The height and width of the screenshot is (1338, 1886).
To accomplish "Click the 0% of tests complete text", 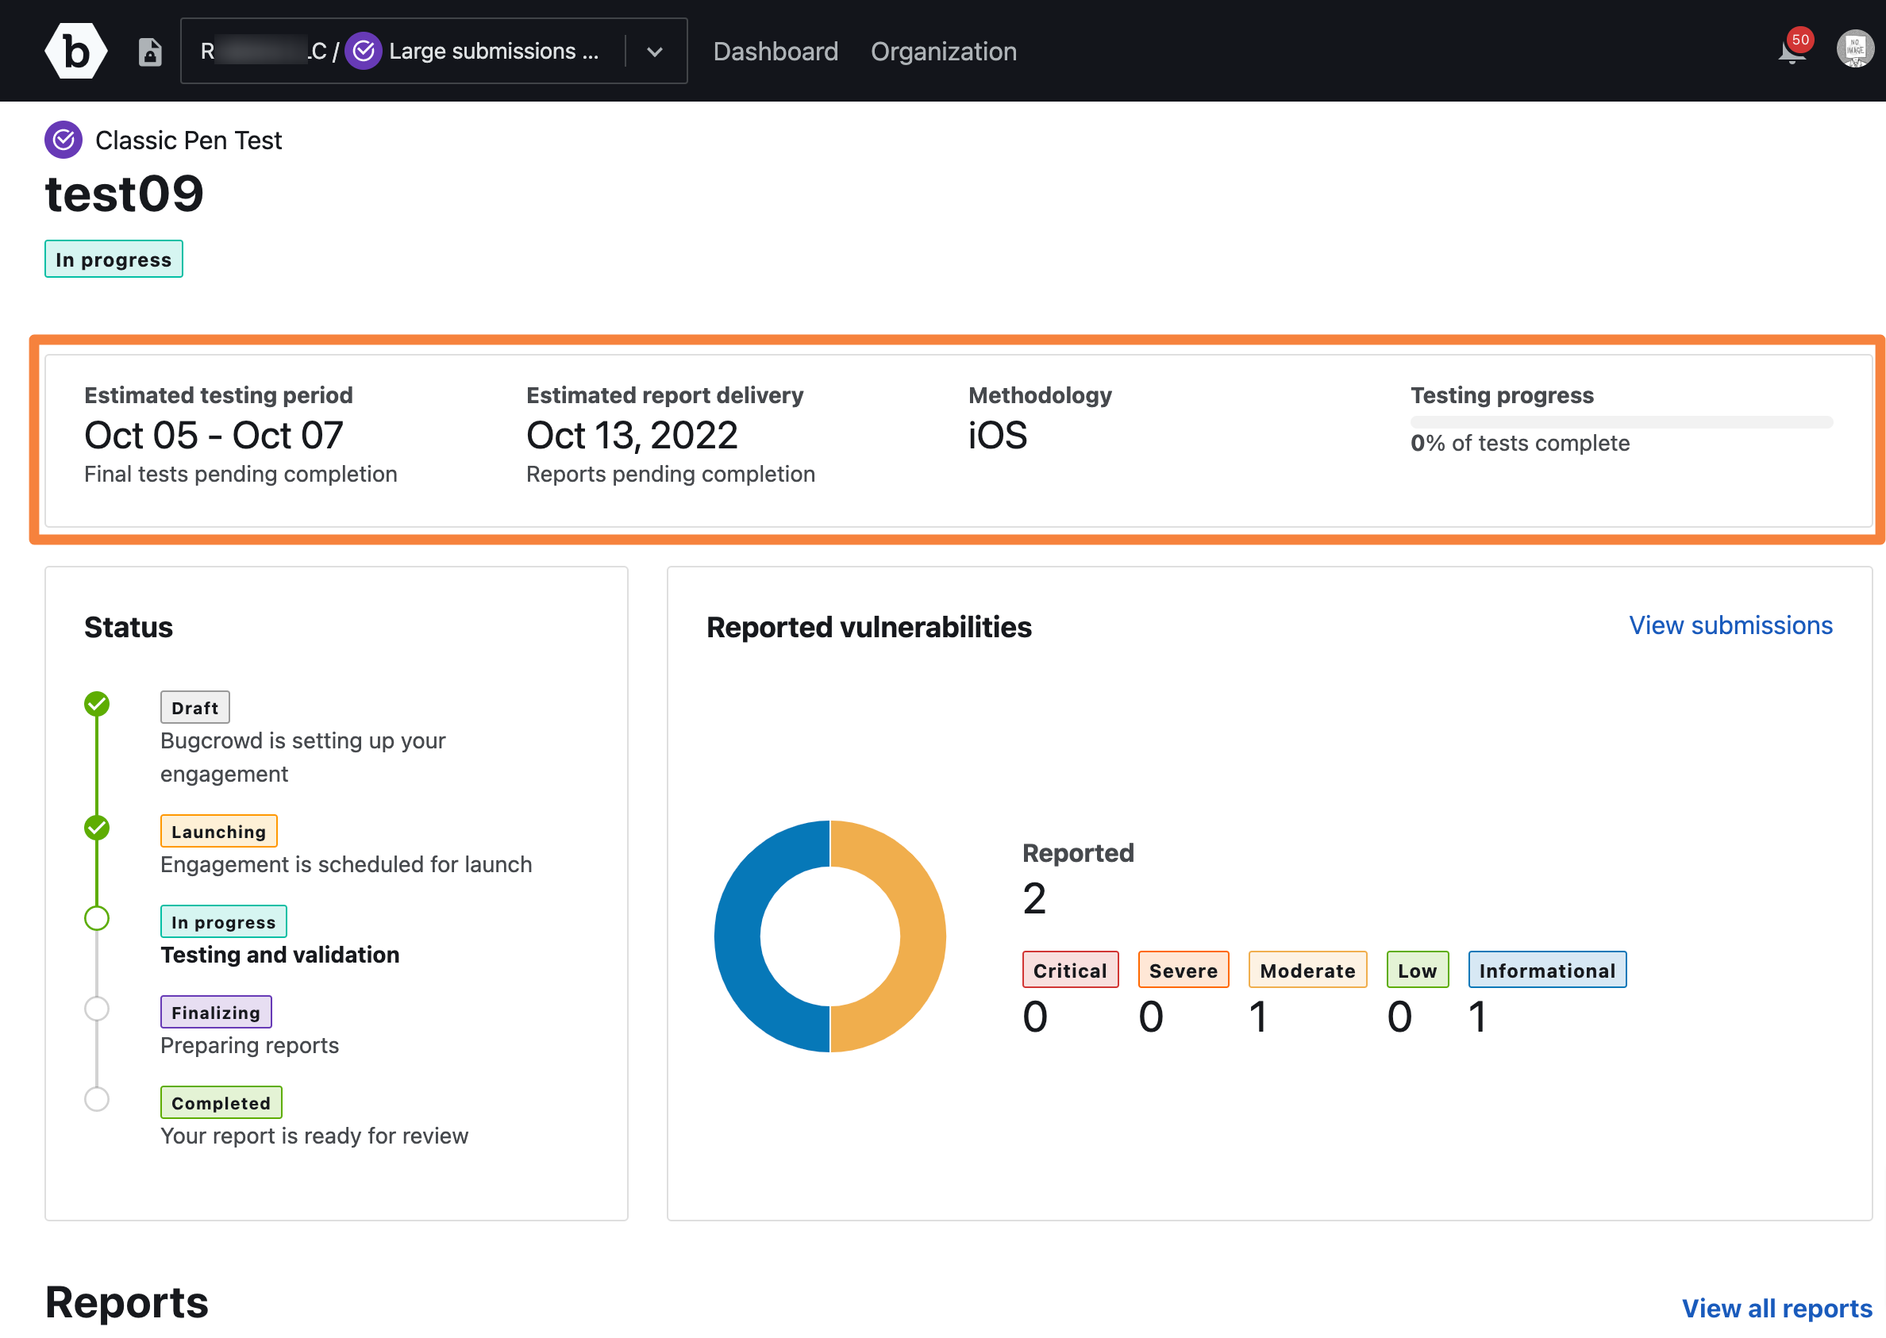I will pyautogui.click(x=1520, y=444).
